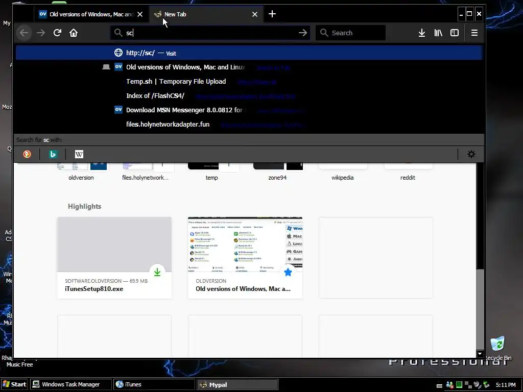Click the network tray icon

point(468,385)
